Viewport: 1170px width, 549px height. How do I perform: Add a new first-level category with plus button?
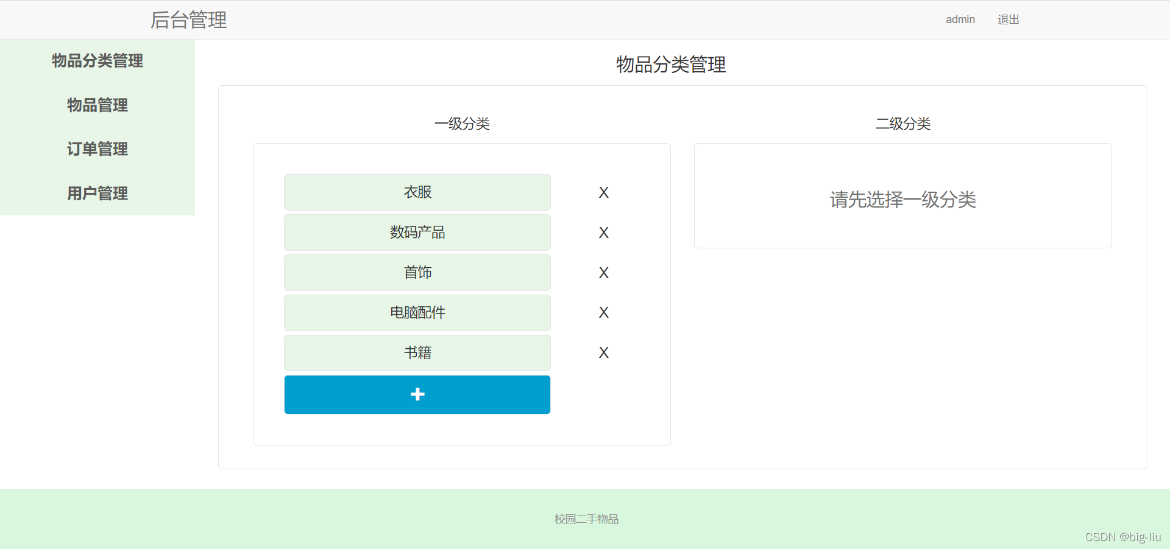pyautogui.click(x=417, y=394)
